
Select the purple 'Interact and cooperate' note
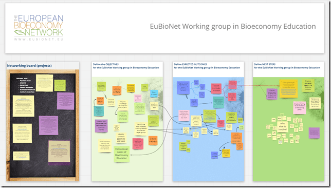(x=101, y=126)
